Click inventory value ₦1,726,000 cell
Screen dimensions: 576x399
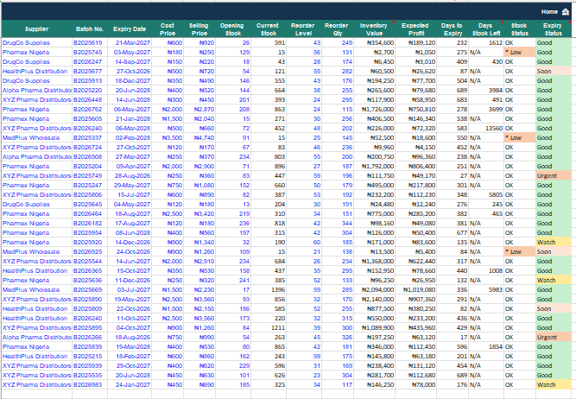point(374,110)
